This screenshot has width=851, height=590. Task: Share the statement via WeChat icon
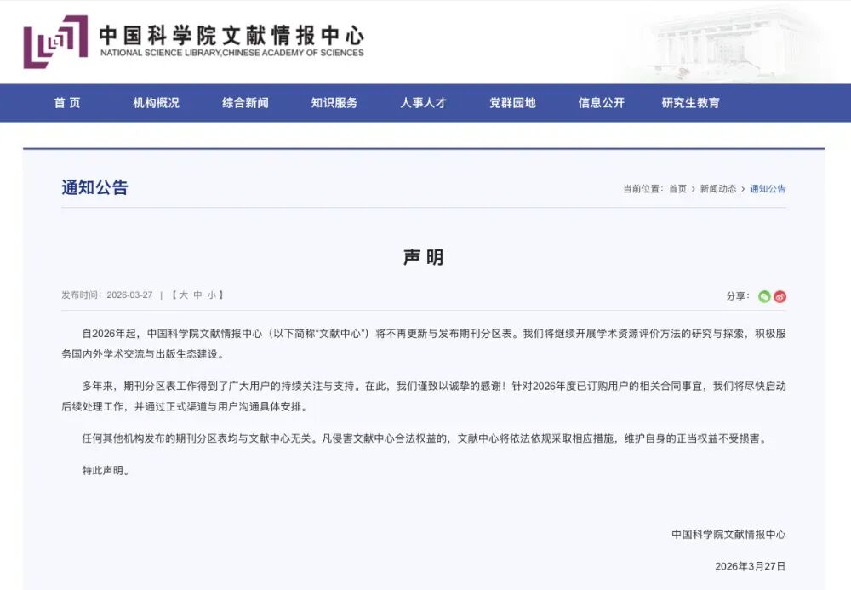click(764, 296)
